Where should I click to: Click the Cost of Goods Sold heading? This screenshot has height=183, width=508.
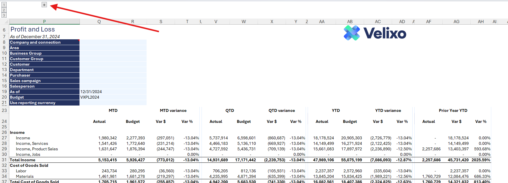pyautogui.click(x=29, y=165)
